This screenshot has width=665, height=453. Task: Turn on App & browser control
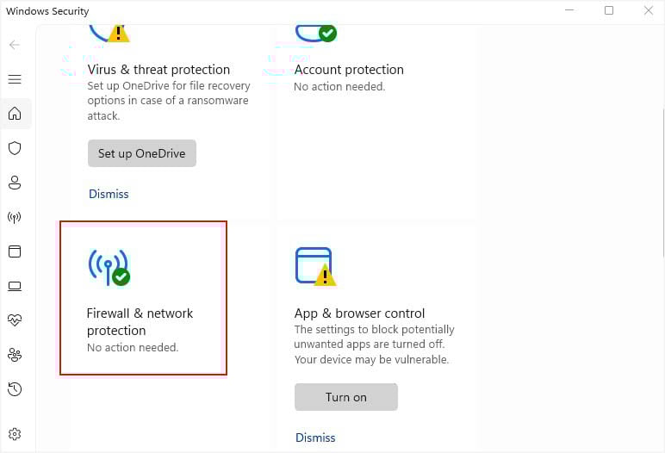346,397
